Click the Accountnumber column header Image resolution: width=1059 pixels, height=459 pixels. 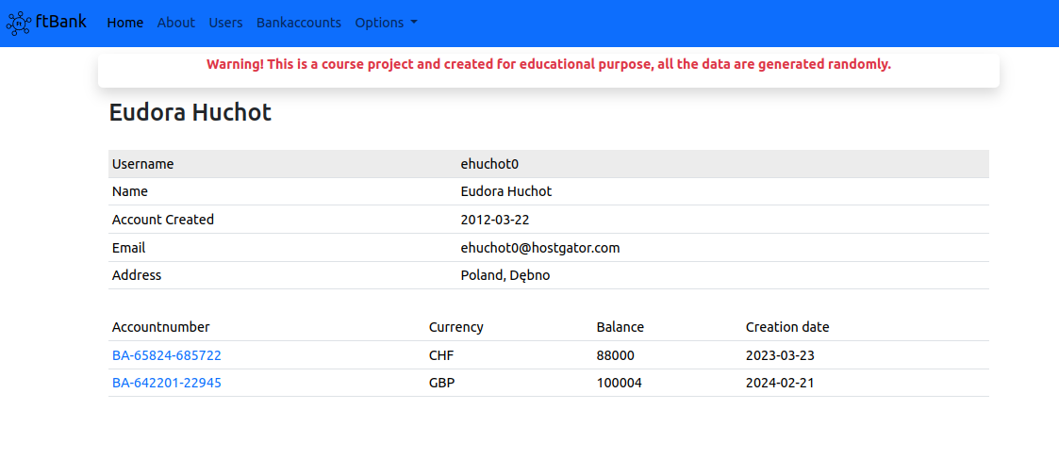point(161,327)
